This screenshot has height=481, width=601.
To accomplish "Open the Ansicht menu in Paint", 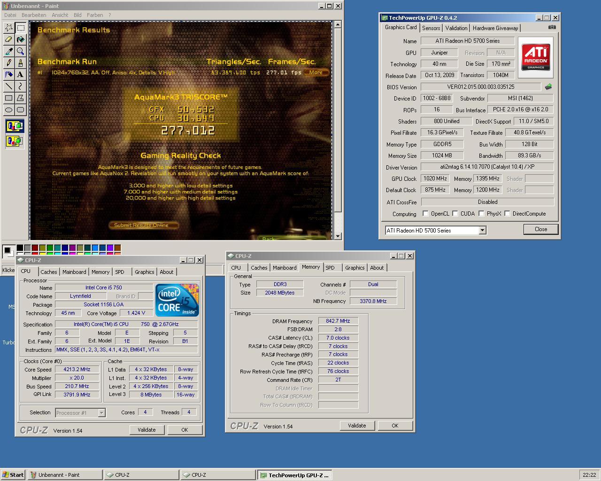I will 60,15.
